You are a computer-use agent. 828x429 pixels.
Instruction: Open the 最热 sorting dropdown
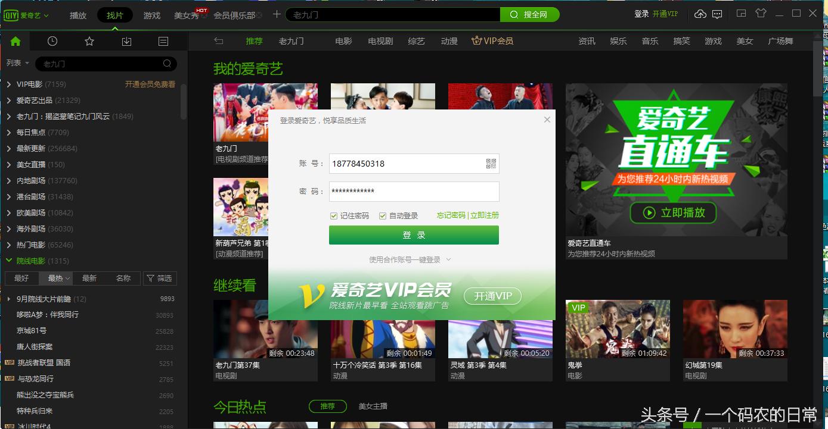click(x=55, y=278)
